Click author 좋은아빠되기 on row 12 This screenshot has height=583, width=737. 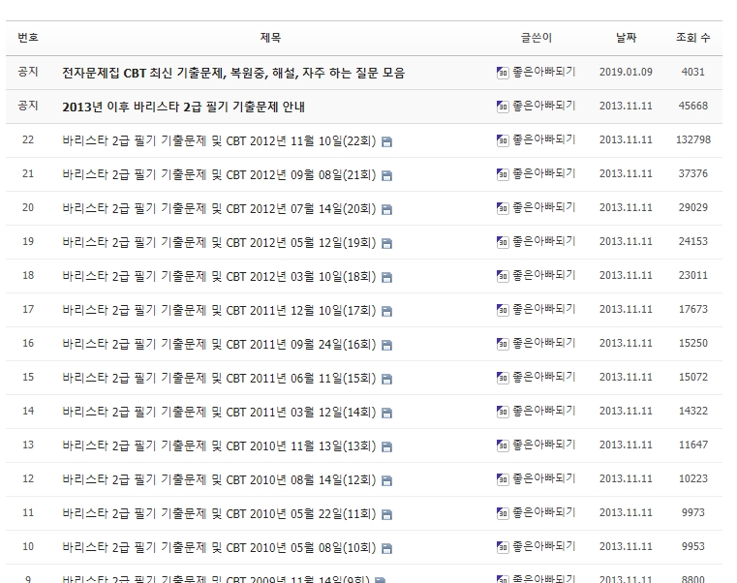[x=544, y=478]
